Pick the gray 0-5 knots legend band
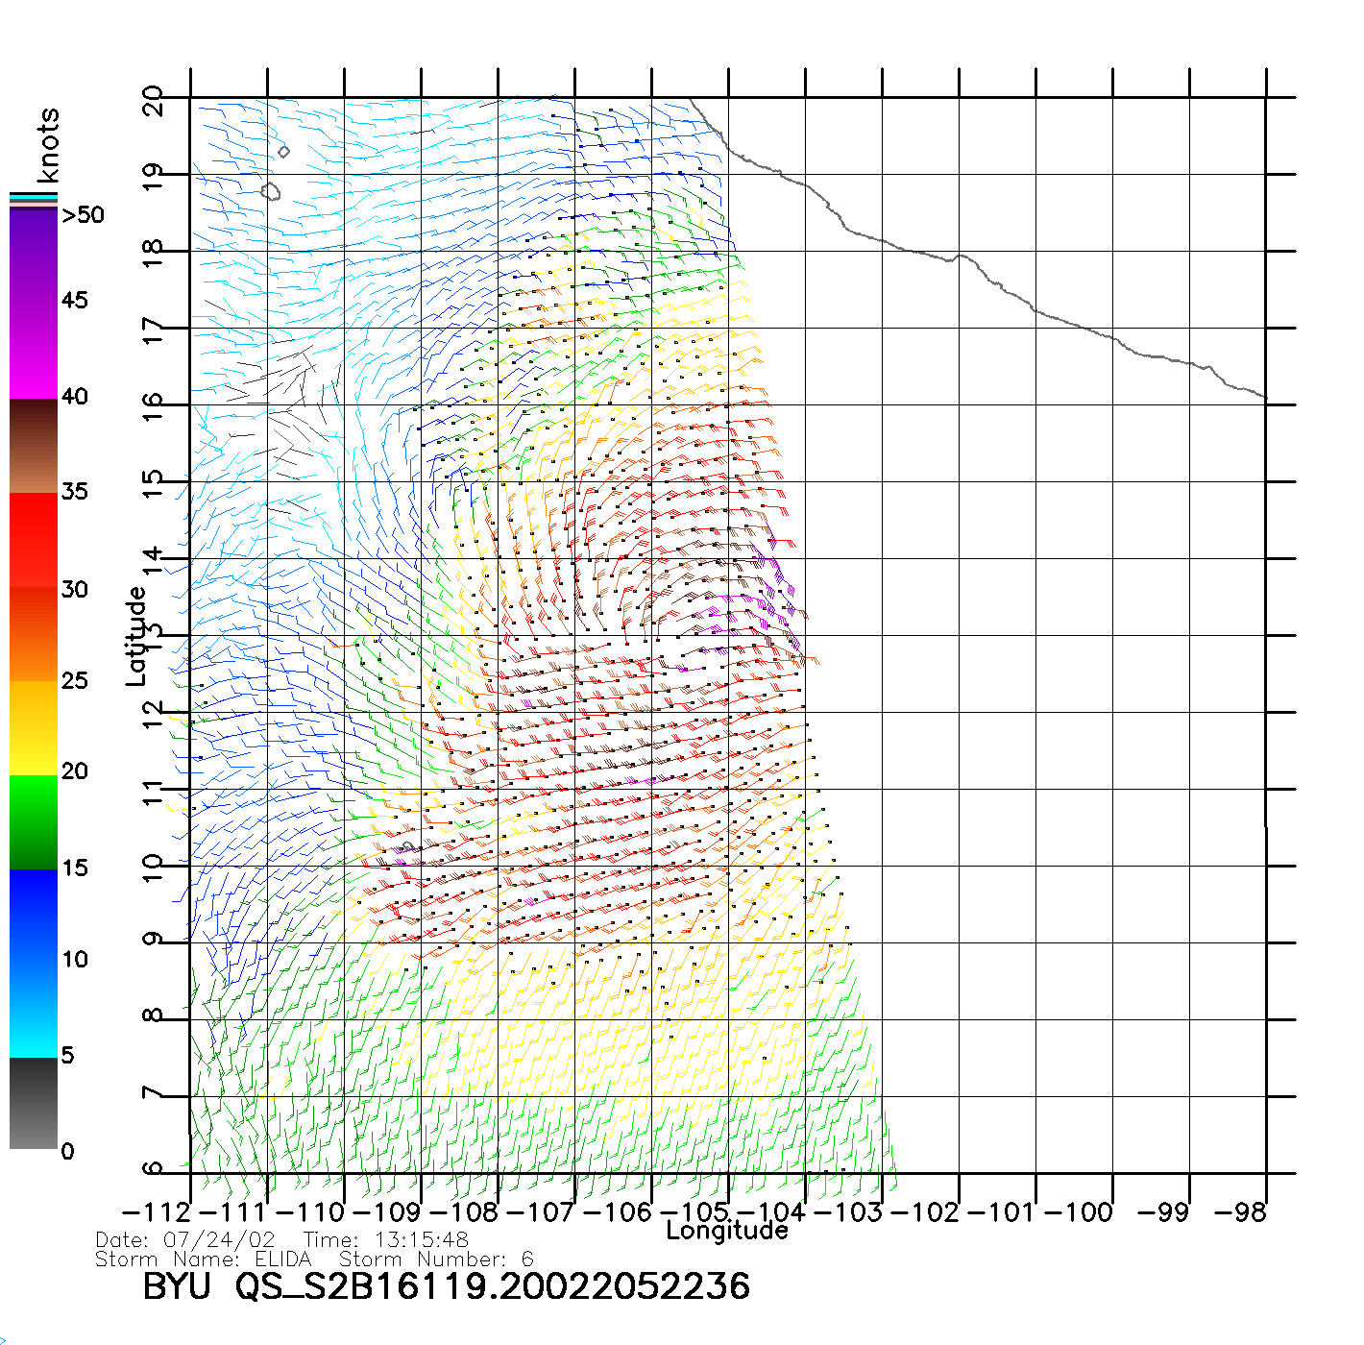This screenshot has height=1345, width=1364. 34,1103
